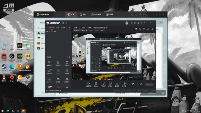Viewport: 201px width, 113px height.
Task: Open Microsoft Edge from taskbar
Action: coord(8,111)
